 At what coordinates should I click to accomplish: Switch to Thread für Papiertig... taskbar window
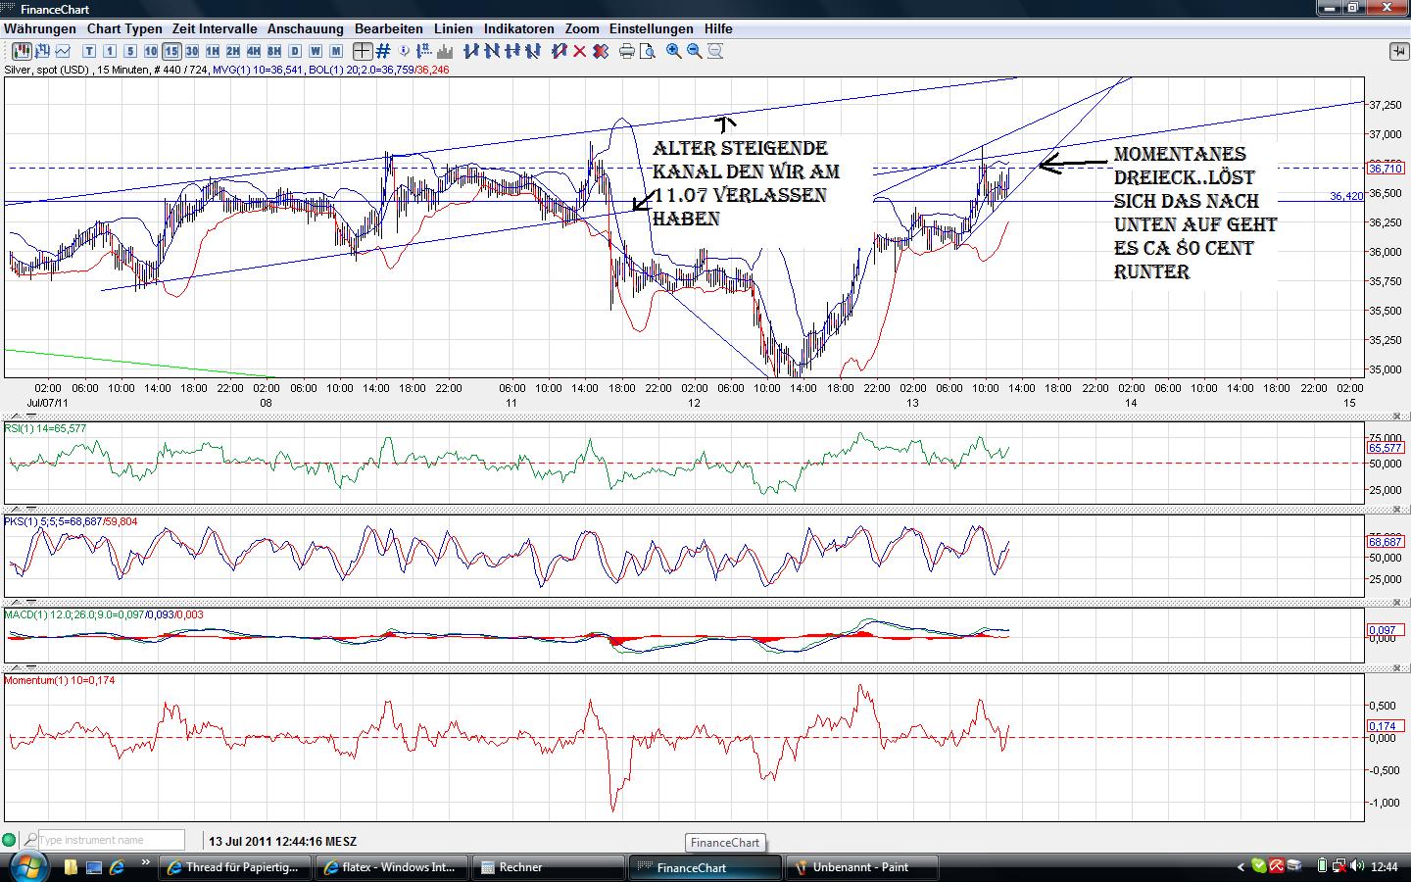tap(236, 867)
